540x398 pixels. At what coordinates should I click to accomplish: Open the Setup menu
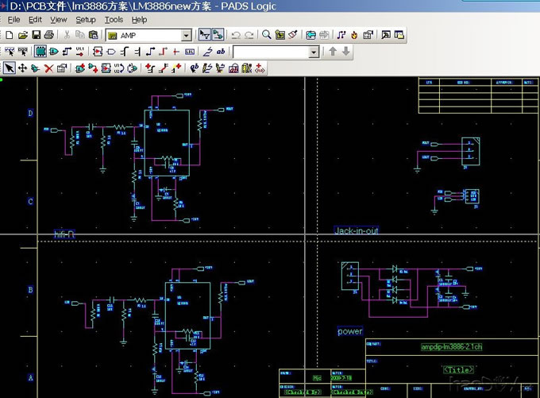click(86, 19)
